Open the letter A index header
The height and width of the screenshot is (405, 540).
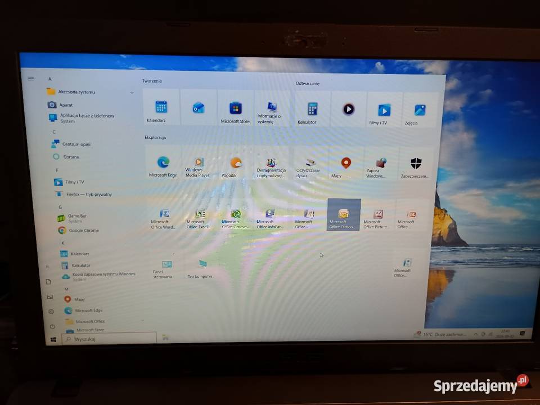pyautogui.click(x=50, y=79)
